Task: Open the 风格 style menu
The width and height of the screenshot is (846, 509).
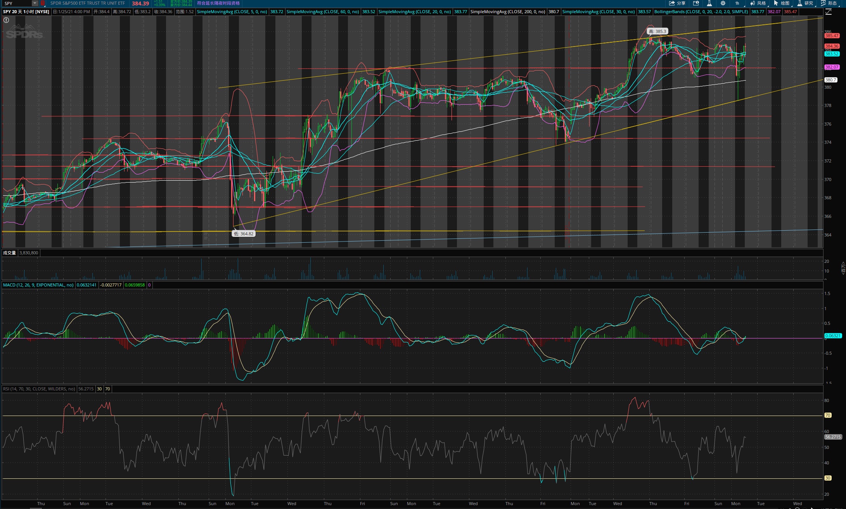Action: [758, 3]
